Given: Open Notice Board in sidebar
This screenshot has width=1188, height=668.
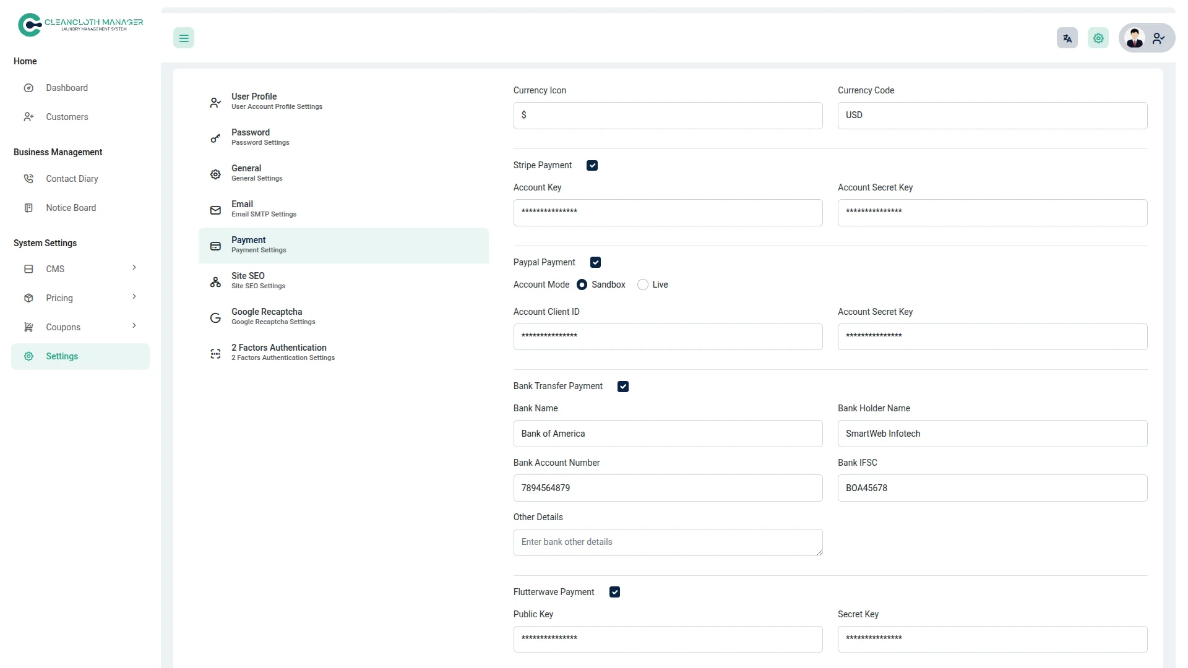Looking at the screenshot, I should (71, 208).
